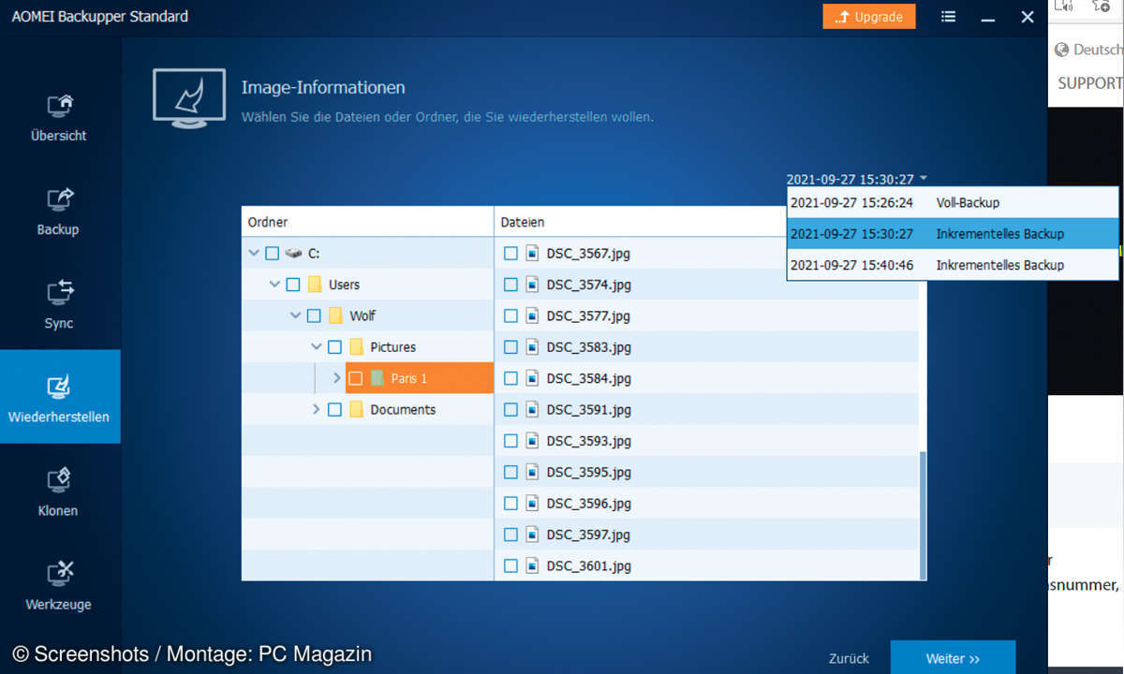Click the DSC_3584.jpg file icon
The image size is (1124, 674).
pos(532,378)
